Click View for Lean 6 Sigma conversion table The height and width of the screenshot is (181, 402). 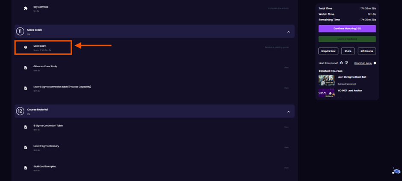(x=286, y=88)
